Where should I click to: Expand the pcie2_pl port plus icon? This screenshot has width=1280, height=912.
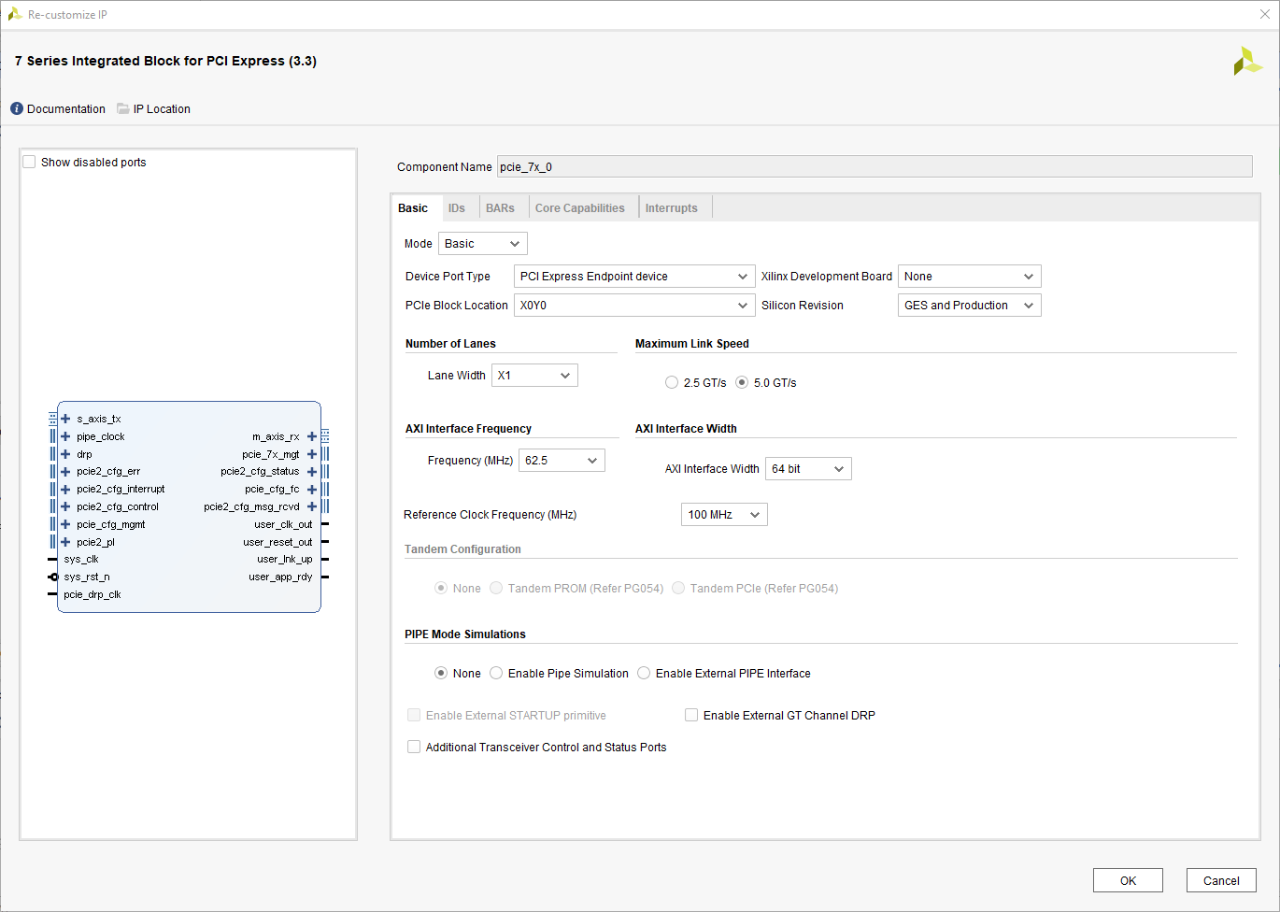coord(65,542)
